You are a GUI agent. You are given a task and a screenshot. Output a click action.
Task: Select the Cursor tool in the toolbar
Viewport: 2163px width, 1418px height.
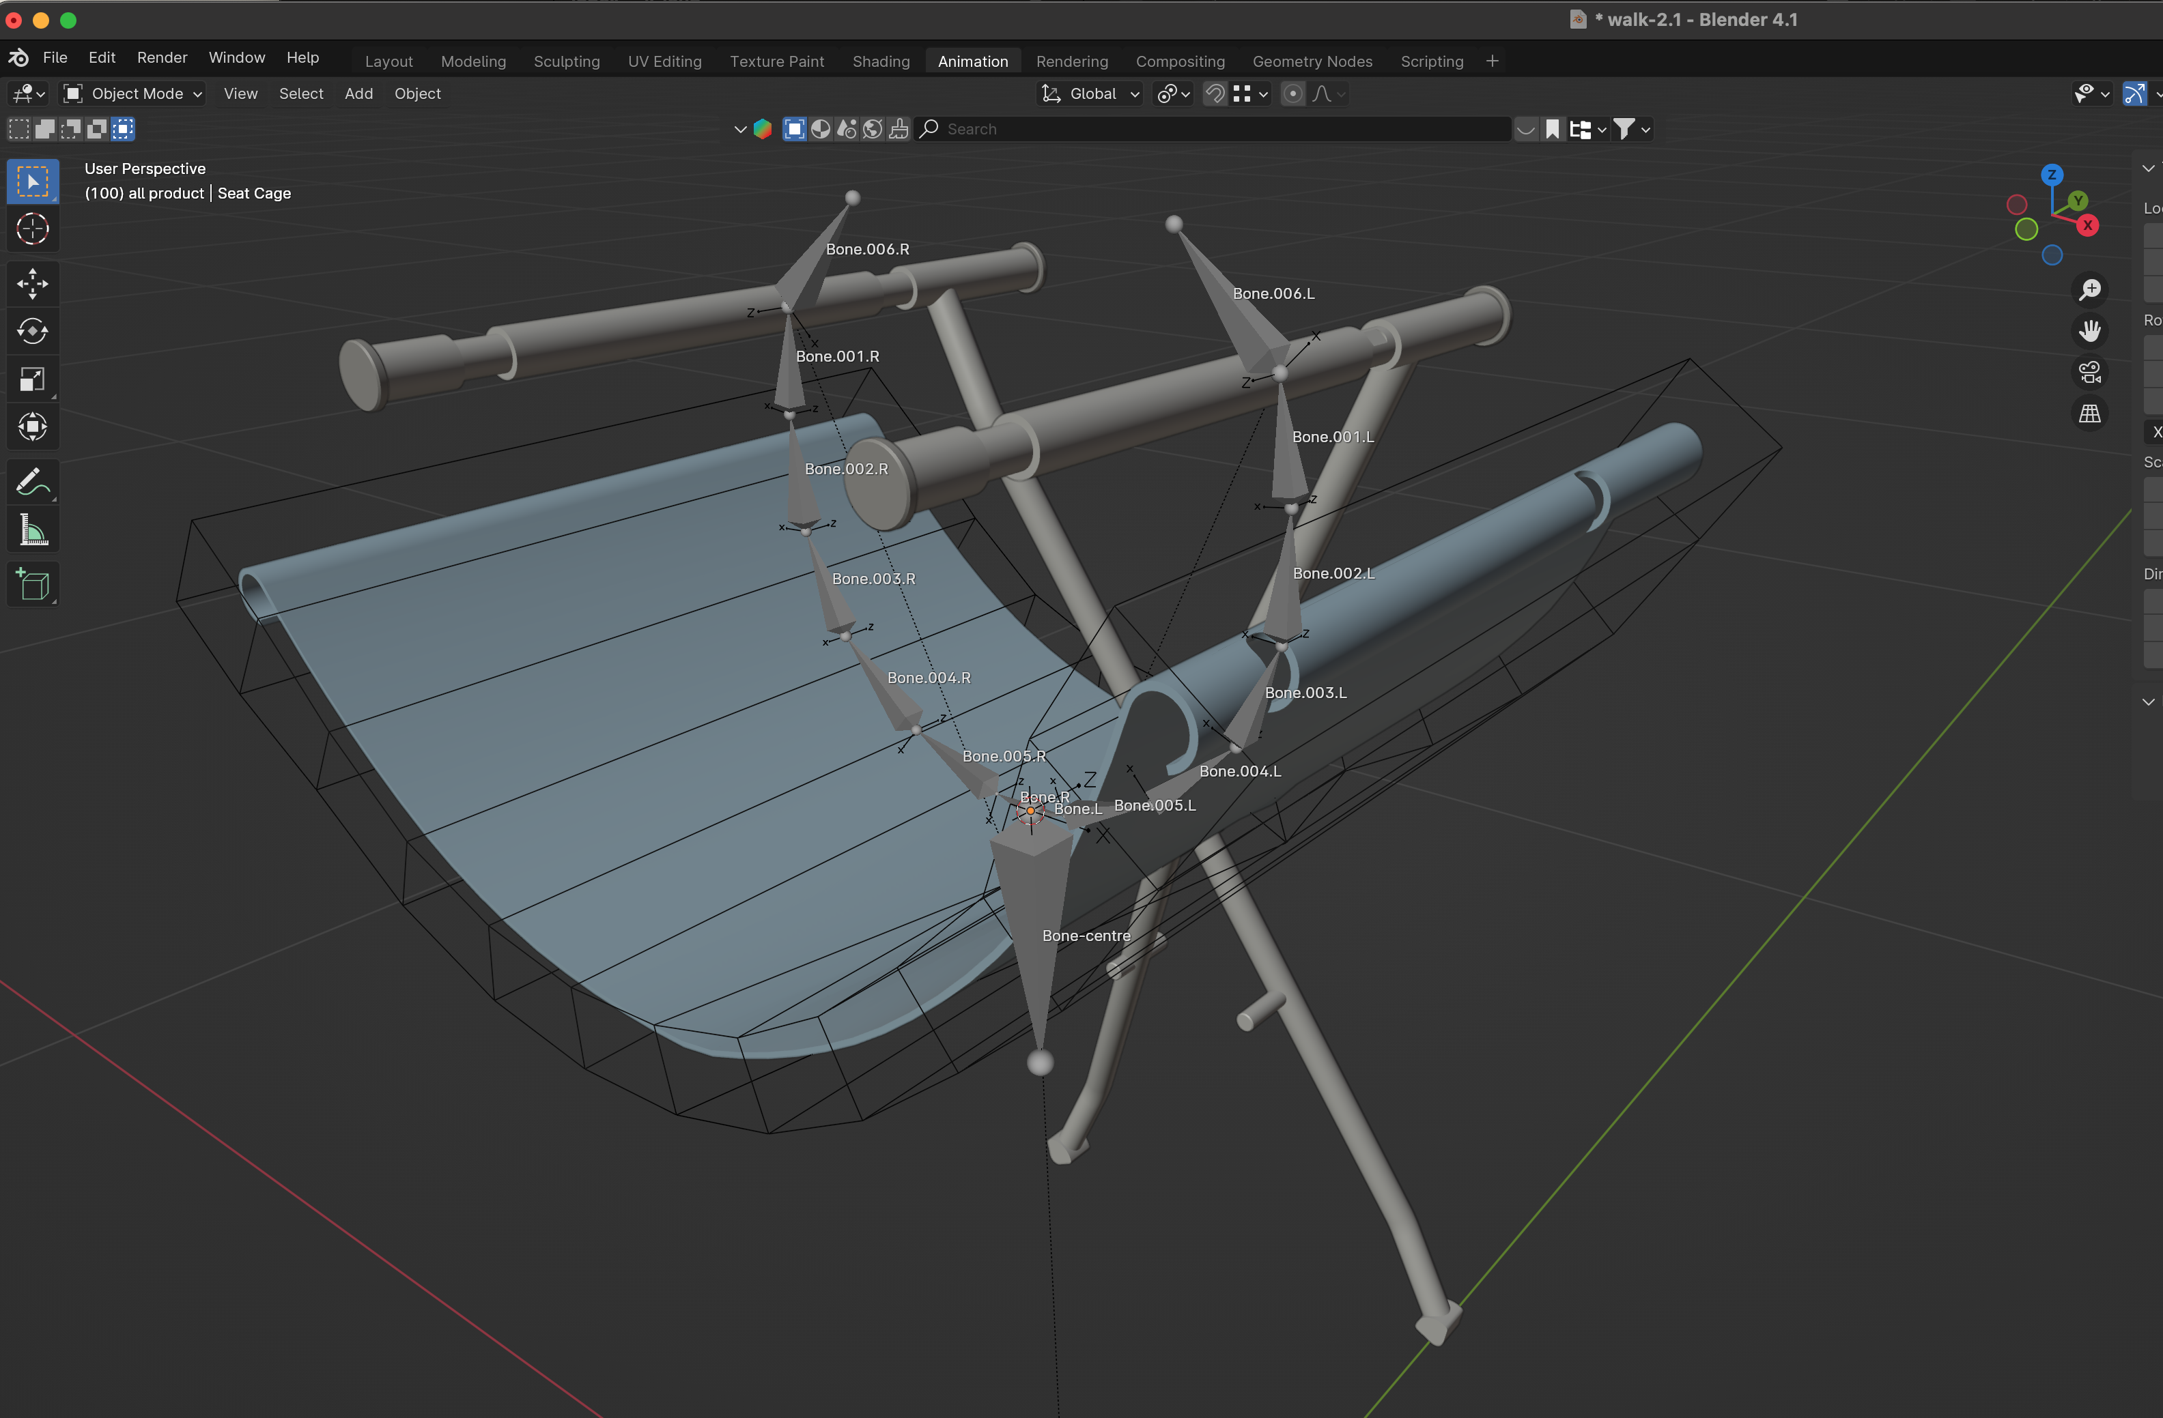(x=33, y=229)
